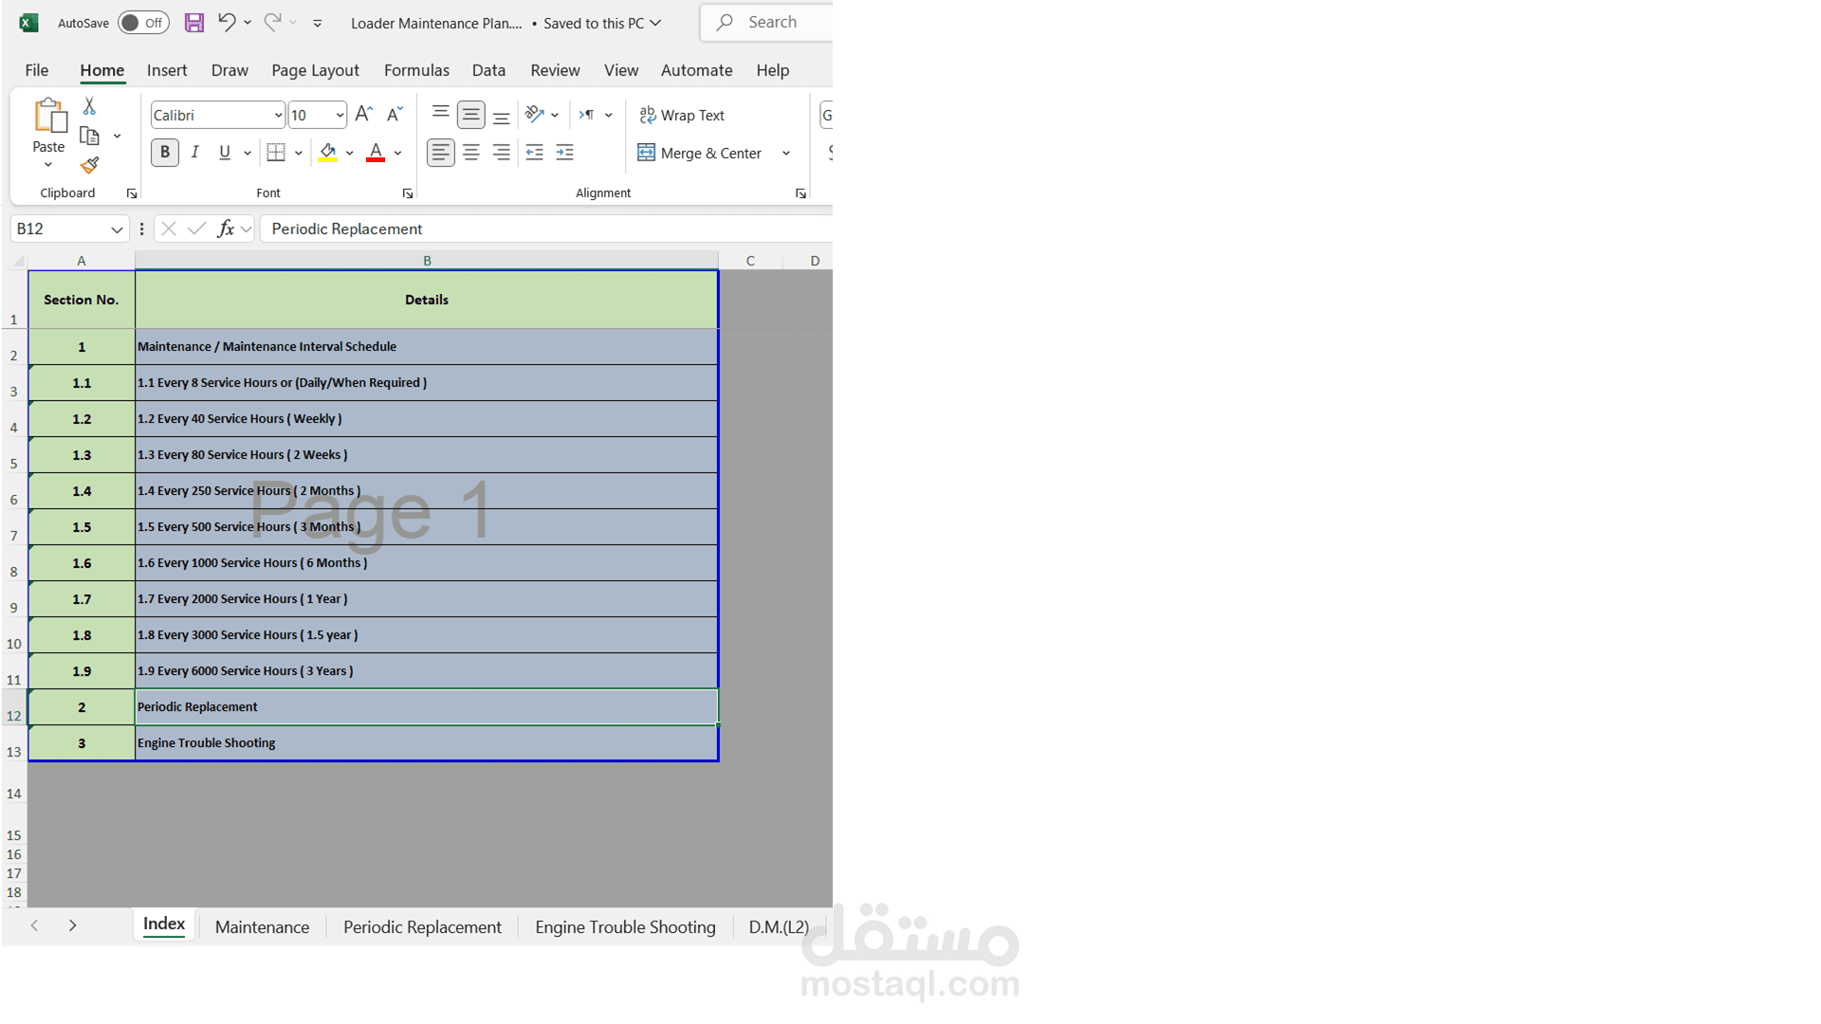Open the font size dropdown
Viewport: 1821px width, 1024px height.
(340, 116)
